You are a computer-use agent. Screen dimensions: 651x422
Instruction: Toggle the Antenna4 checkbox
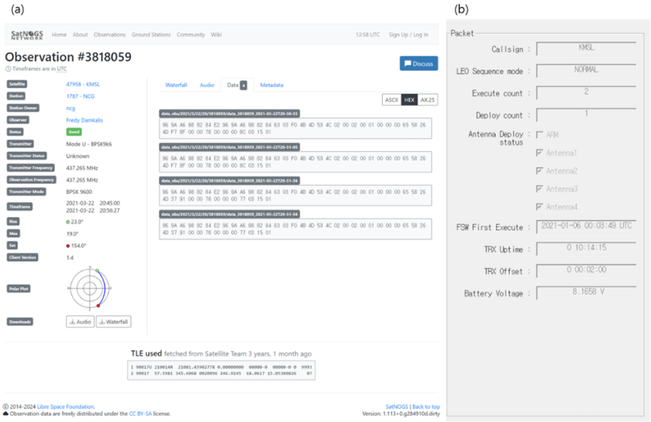click(540, 207)
